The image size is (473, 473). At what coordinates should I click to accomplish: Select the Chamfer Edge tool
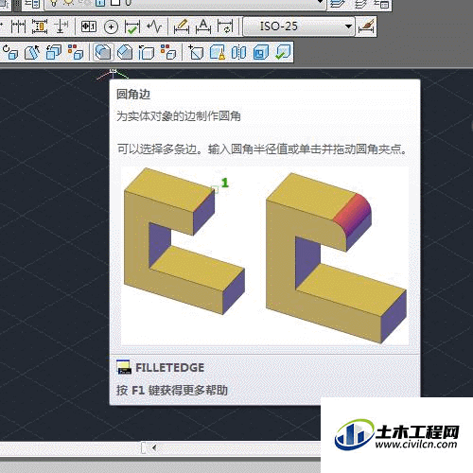tap(125, 52)
